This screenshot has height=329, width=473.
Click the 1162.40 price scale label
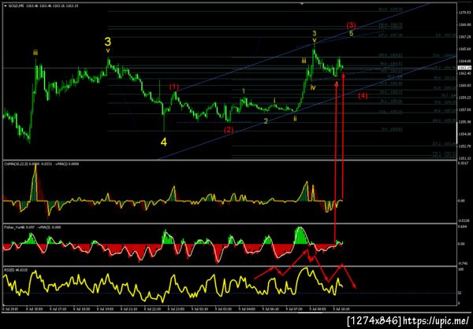467,73
